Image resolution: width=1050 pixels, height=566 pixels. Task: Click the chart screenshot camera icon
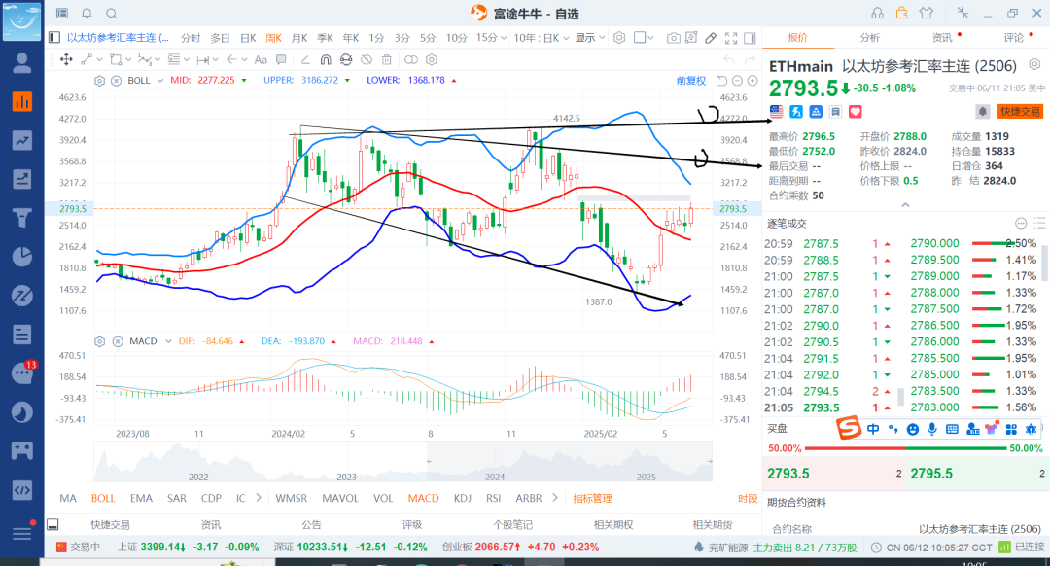click(674, 38)
